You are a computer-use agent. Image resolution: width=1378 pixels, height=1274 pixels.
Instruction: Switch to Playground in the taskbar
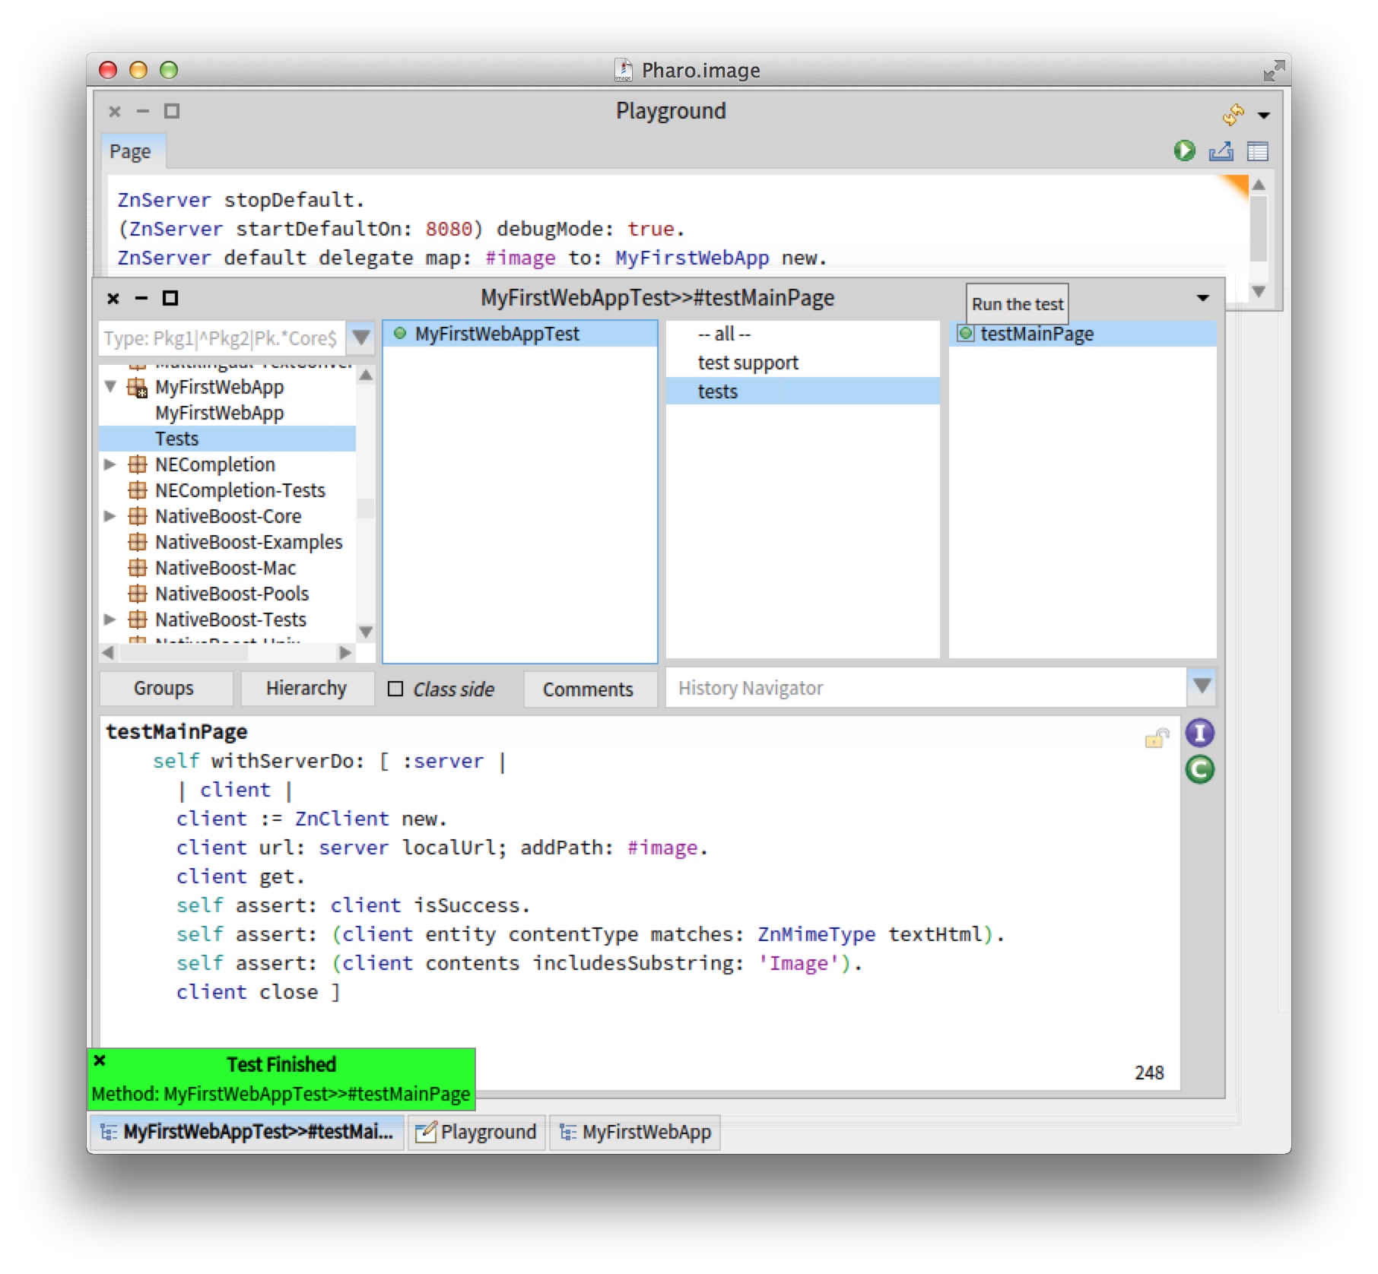pos(477,1132)
